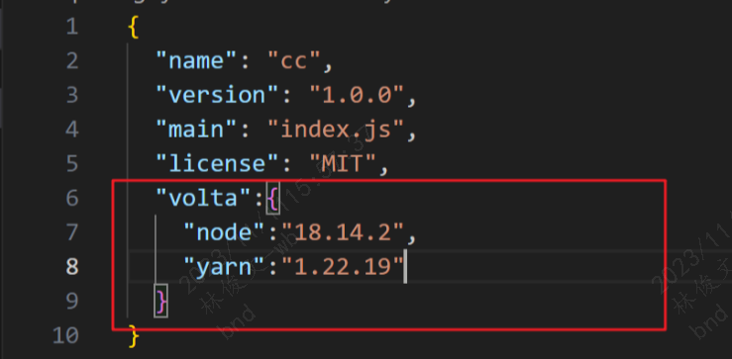Click the "MIT" license value
732x359 pixels.
[343, 163]
